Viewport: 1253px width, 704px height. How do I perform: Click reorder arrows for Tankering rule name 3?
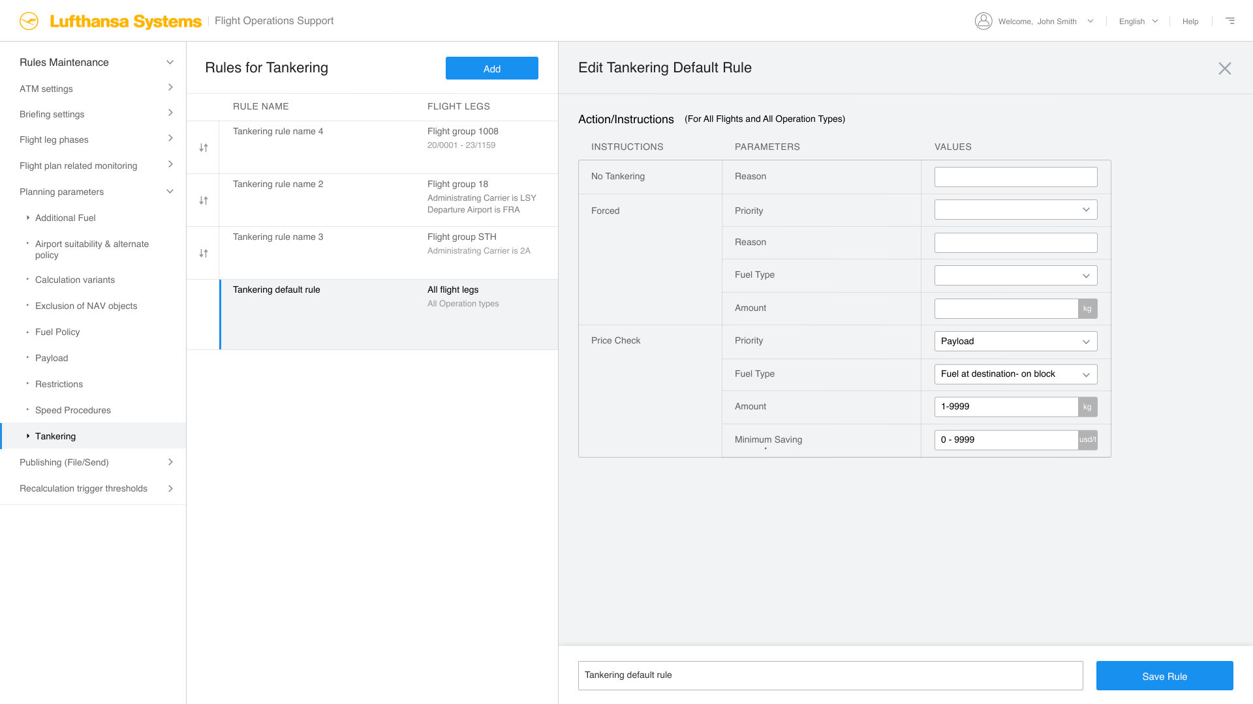click(204, 254)
